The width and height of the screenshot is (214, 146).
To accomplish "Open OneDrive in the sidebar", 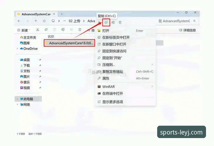I will [x=29, y=49].
